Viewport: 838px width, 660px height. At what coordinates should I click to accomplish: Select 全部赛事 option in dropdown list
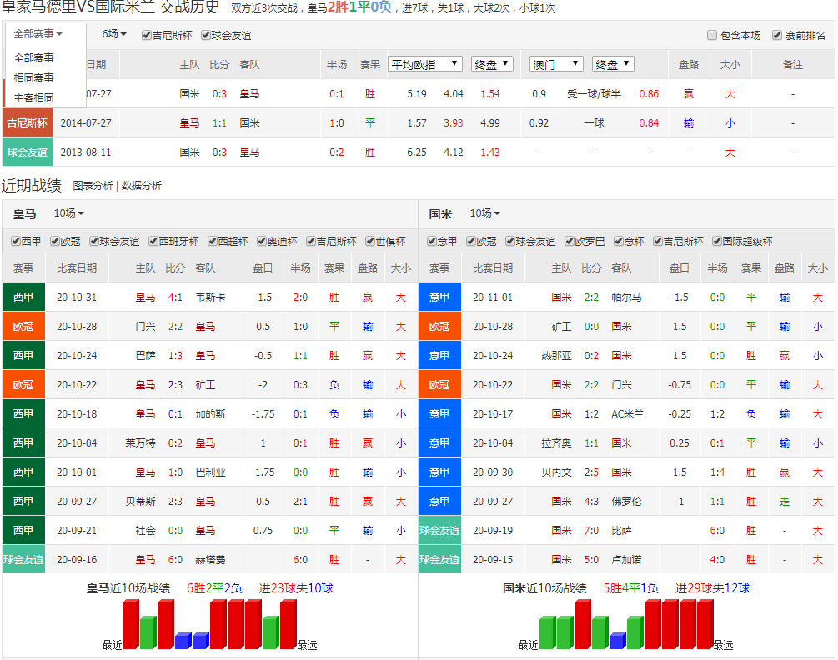pos(33,57)
